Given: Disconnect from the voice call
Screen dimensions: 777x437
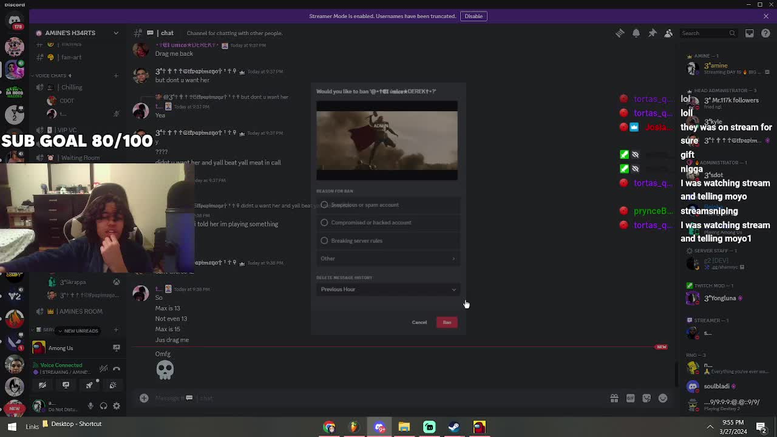Looking at the screenshot, I should tap(117, 368).
